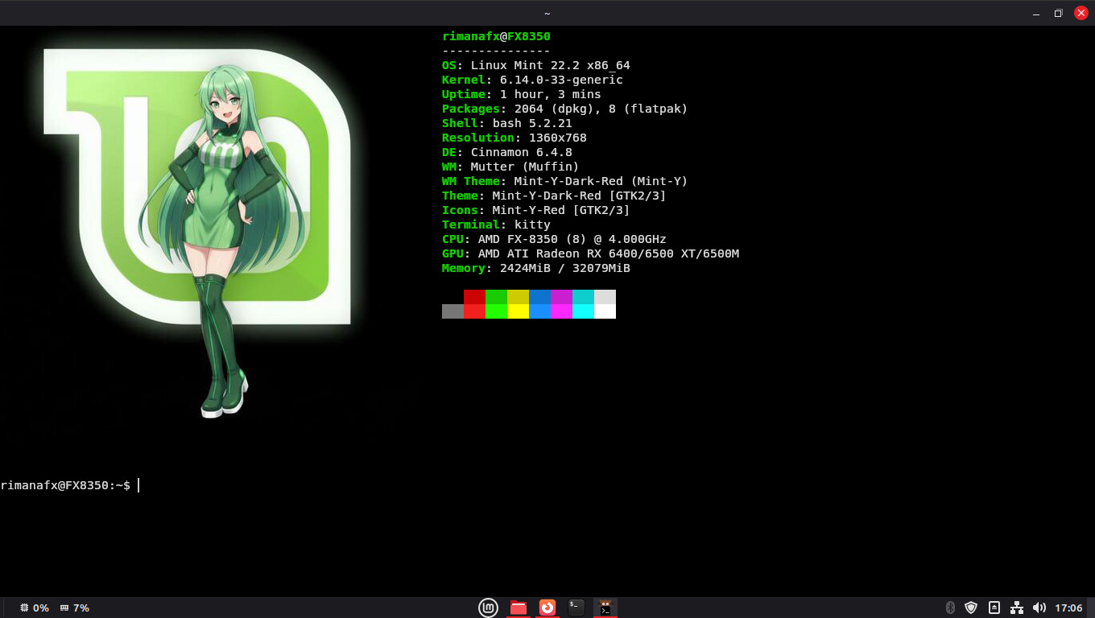1095x618 pixels.
Task: Open the Linux Mint start menu
Action: [488, 608]
